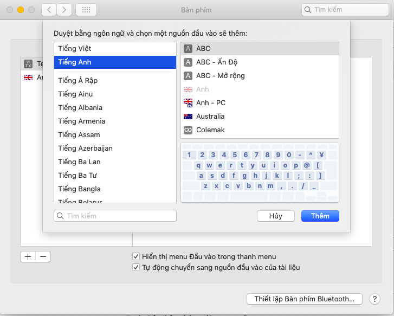394x316 pixels.
Task: Click the back navigation arrow
Action: [49, 10]
